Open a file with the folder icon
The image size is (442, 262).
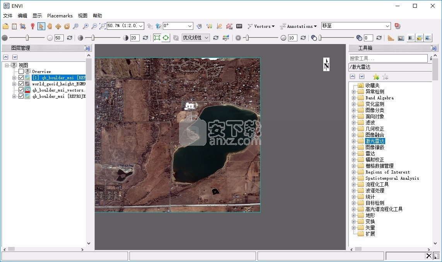coord(6,26)
